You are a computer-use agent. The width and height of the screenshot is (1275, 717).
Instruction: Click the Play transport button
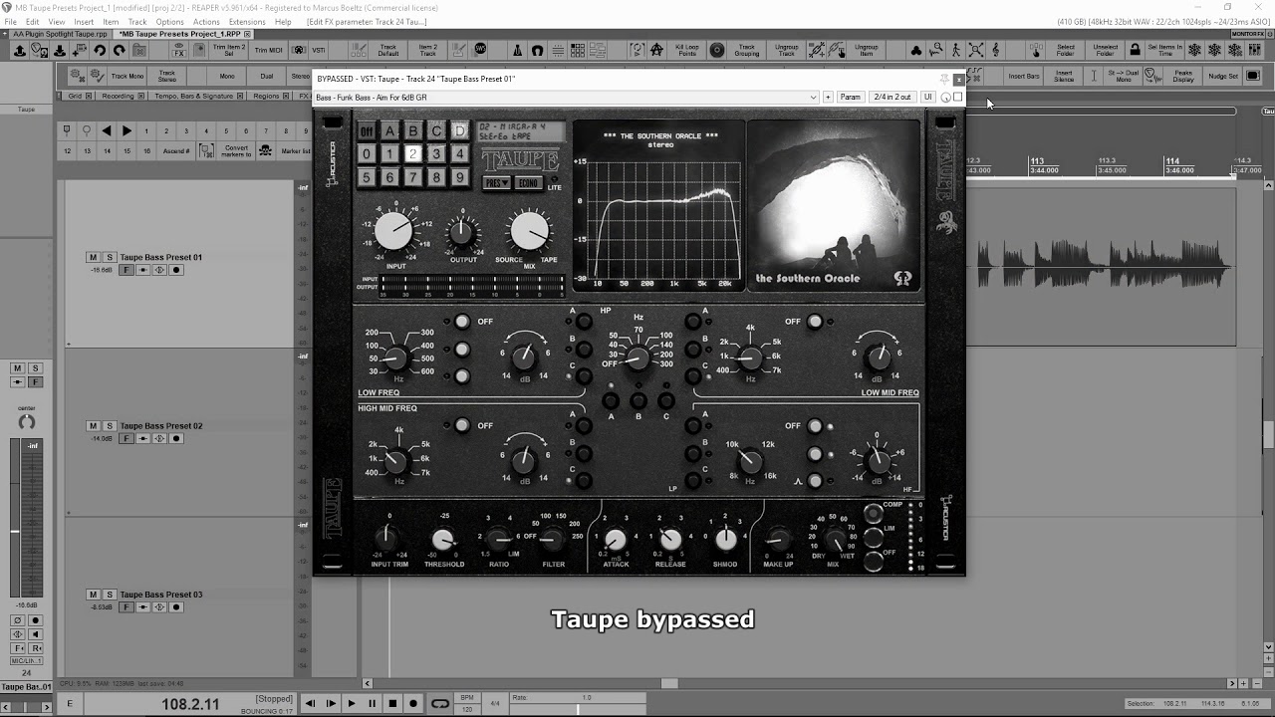(352, 703)
